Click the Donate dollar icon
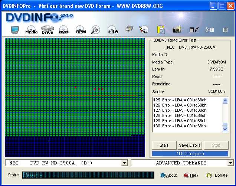This screenshot has height=186, width=236. point(209,175)
